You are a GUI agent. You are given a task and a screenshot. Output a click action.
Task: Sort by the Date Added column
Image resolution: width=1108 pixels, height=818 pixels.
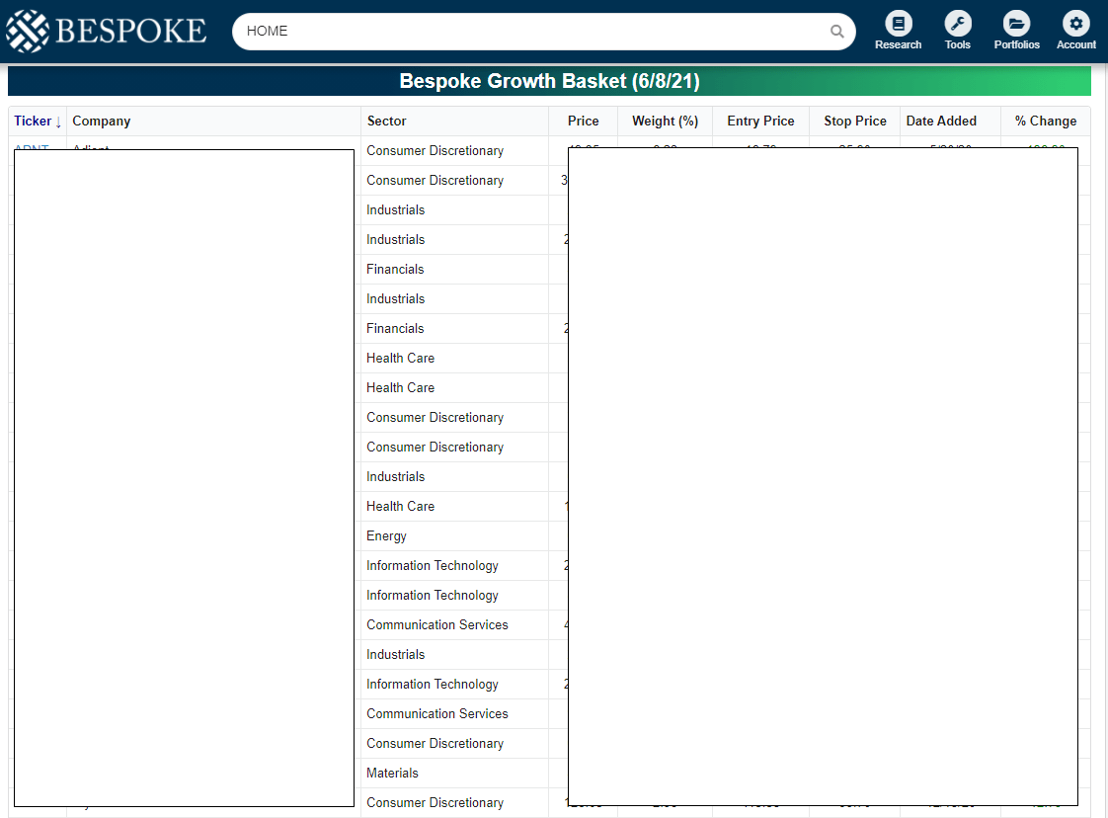[x=941, y=121]
